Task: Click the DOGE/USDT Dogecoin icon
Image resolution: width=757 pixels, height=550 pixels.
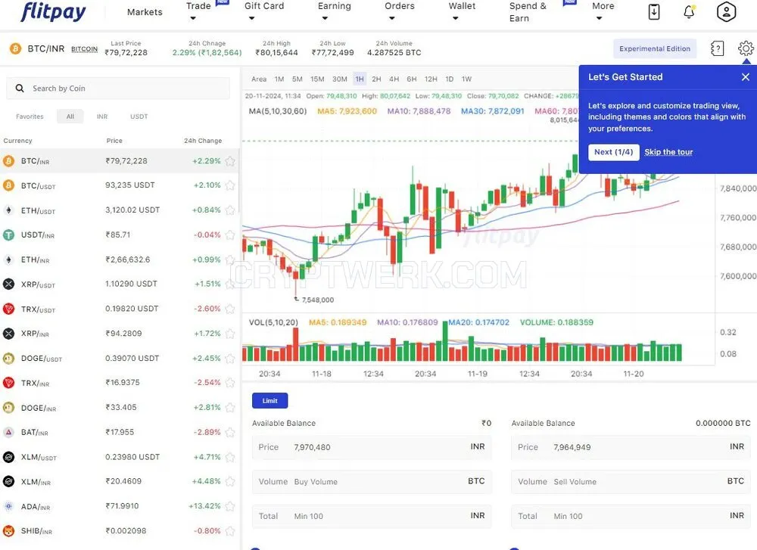Action: point(8,359)
